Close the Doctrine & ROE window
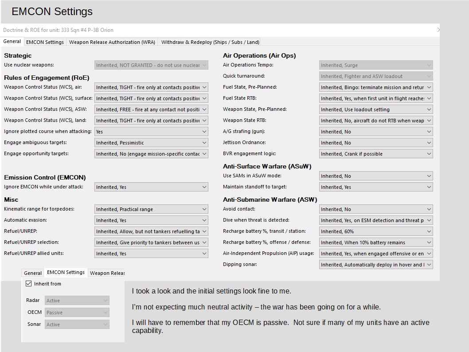This screenshot has width=469, height=352. click(x=438, y=30)
